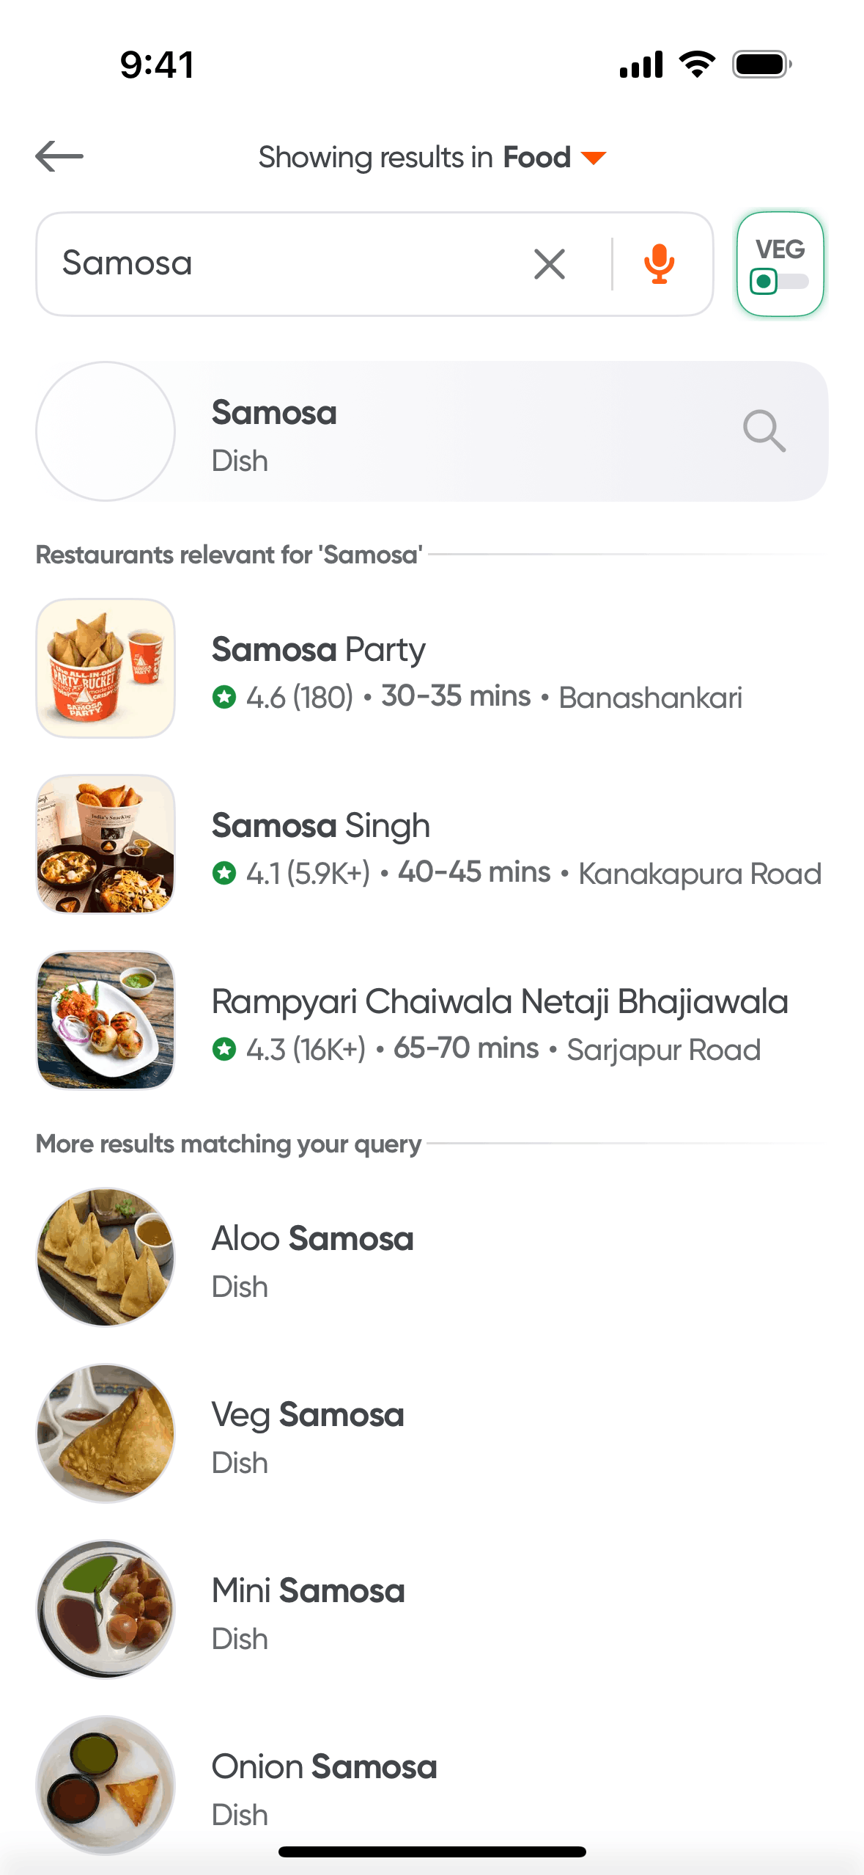The width and height of the screenshot is (864, 1875).
Task: Open the Samosa Party restaurant thumbnail
Action: point(106,668)
